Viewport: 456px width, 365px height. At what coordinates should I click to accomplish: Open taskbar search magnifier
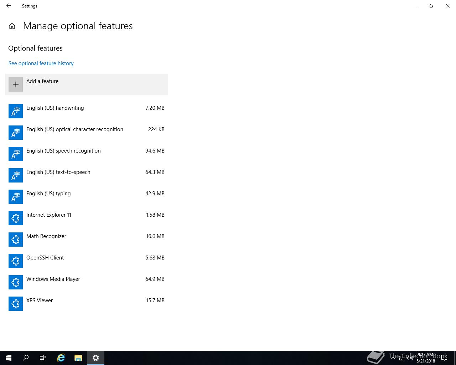(x=26, y=358)
